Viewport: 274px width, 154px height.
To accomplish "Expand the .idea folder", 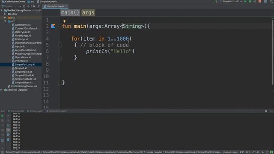I will pos(5,14).
